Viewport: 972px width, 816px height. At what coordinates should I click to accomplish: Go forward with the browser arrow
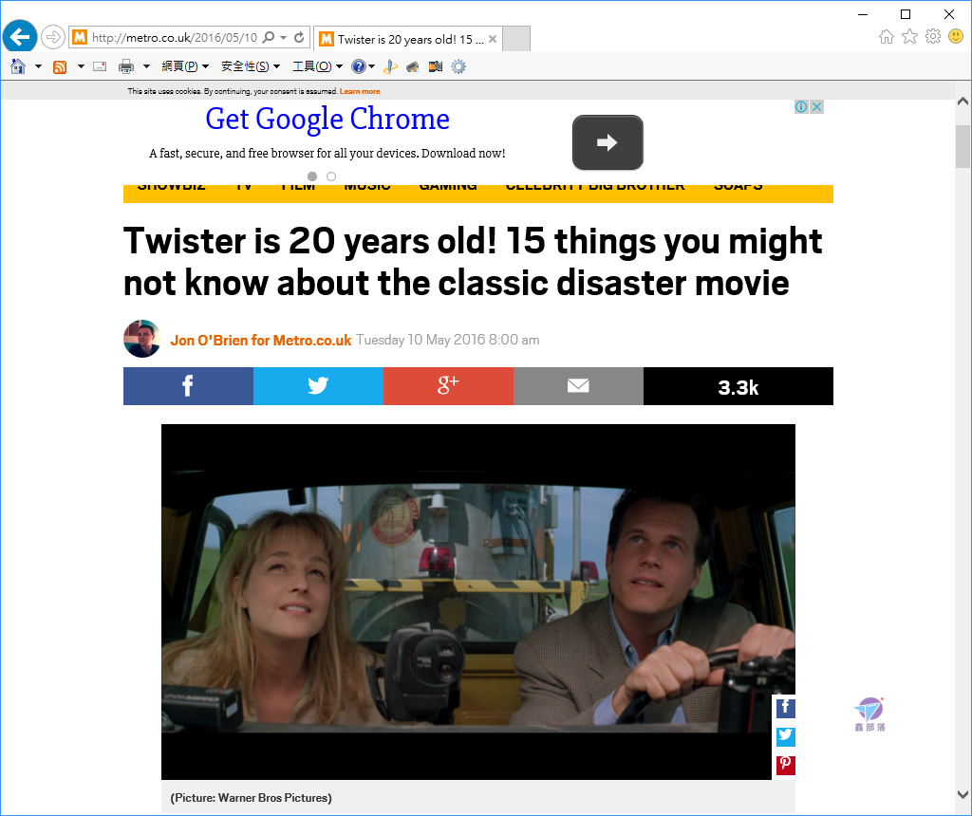[53, 37]
